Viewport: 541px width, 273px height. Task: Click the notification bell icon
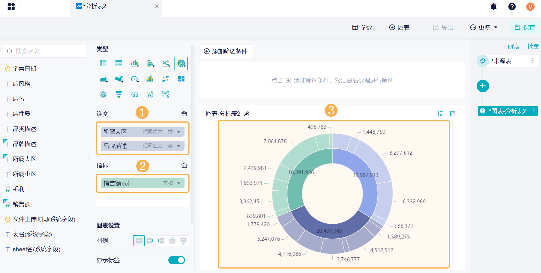(494, 6)
